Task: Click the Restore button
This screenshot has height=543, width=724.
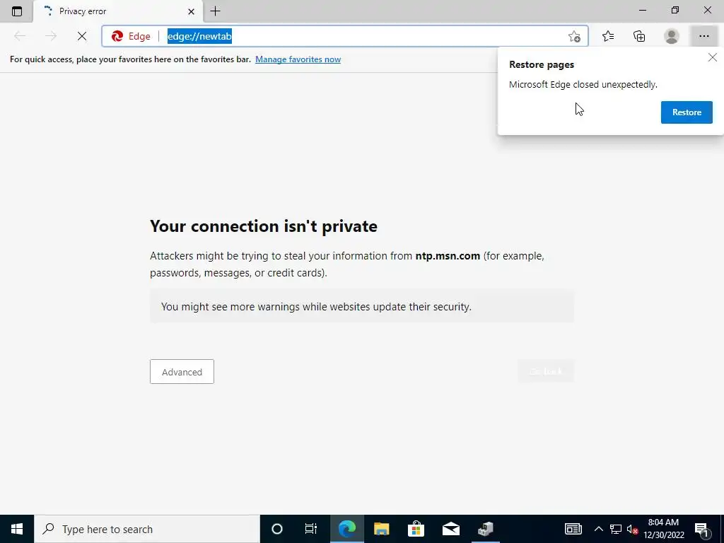Action: pos(687,112)
